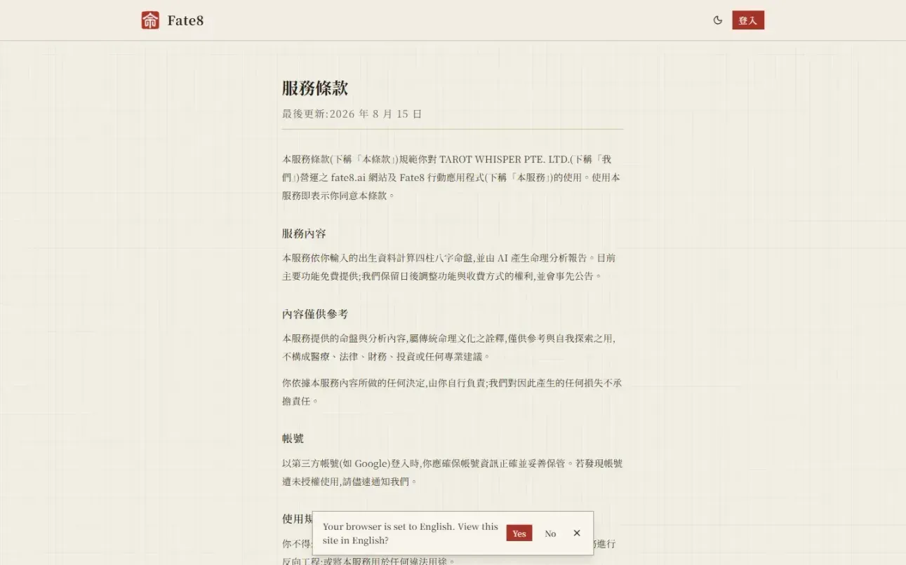
Task: Dismiss the language banner with the X
Action: tap(577, 533)
